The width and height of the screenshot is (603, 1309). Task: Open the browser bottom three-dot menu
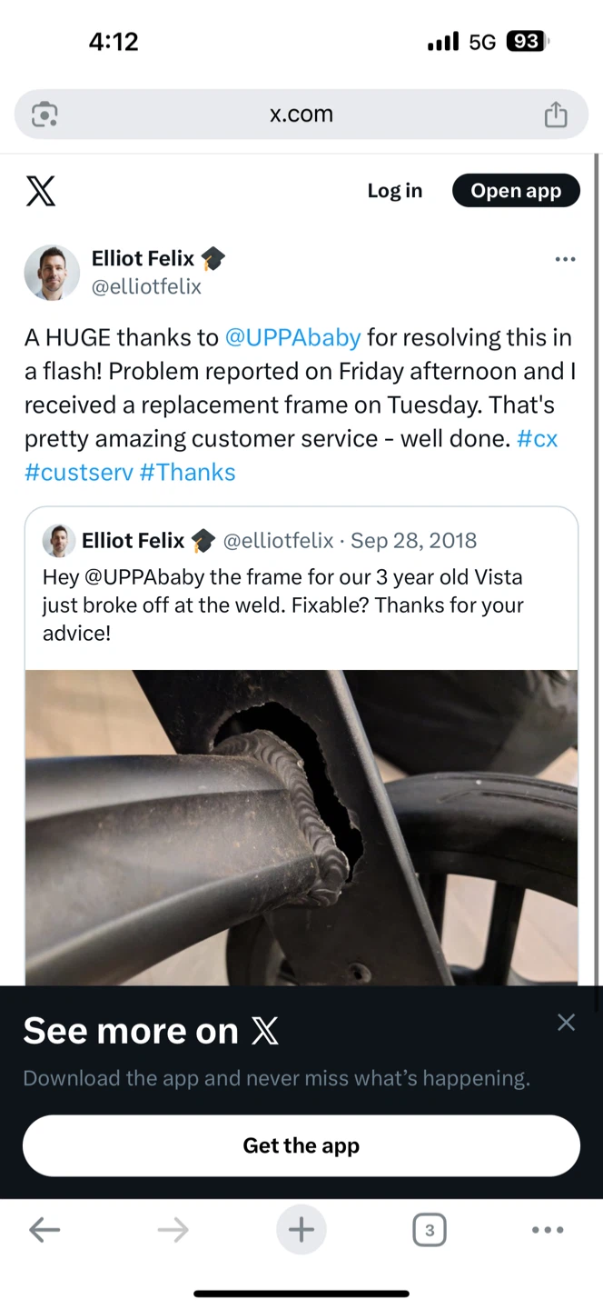tap(548, 1230)
